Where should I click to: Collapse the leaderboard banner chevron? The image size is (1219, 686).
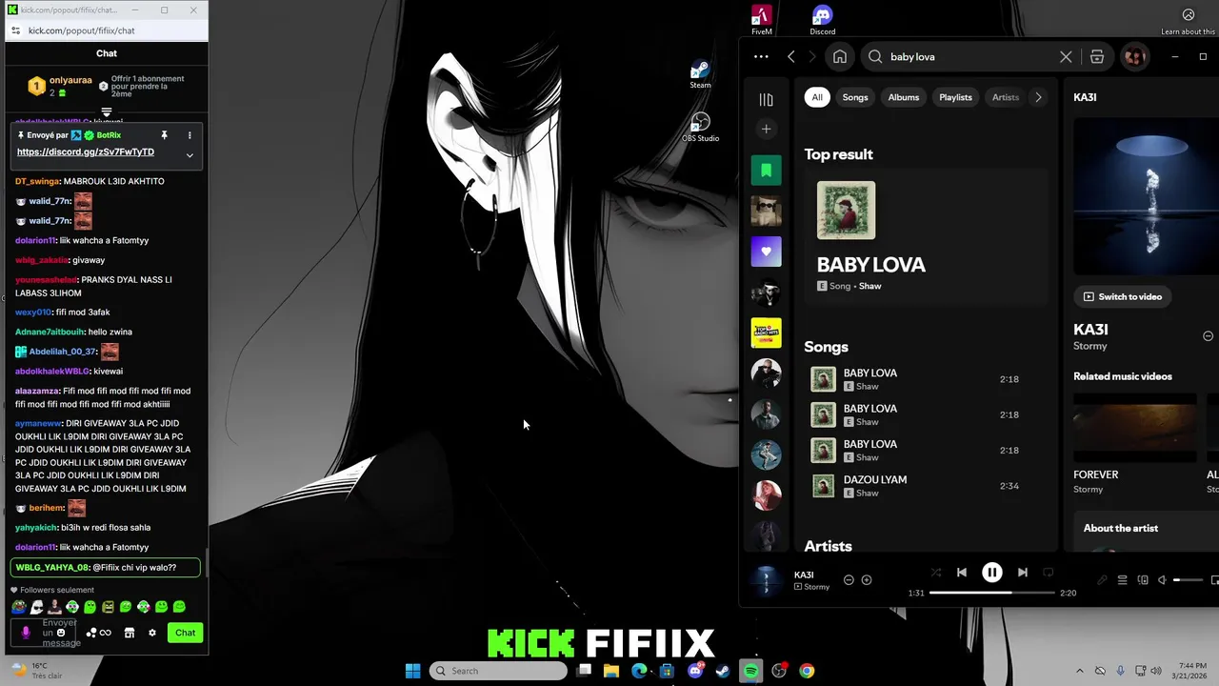(x=107, y=112)
